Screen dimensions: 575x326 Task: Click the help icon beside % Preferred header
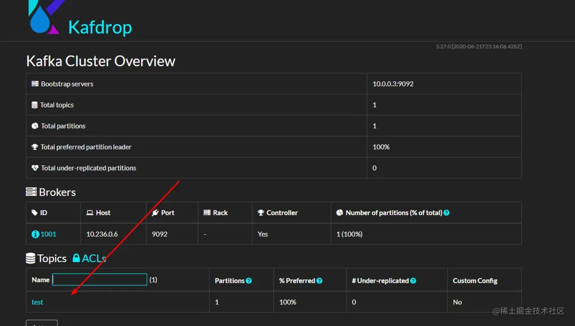pyautogui.click(x=319, y=281)
